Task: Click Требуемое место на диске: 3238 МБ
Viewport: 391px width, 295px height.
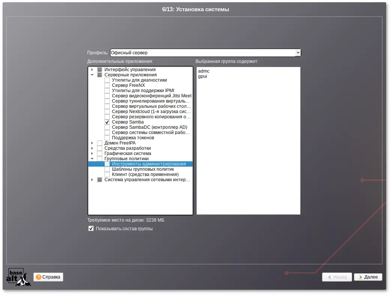Action: [x=126, y=220]
